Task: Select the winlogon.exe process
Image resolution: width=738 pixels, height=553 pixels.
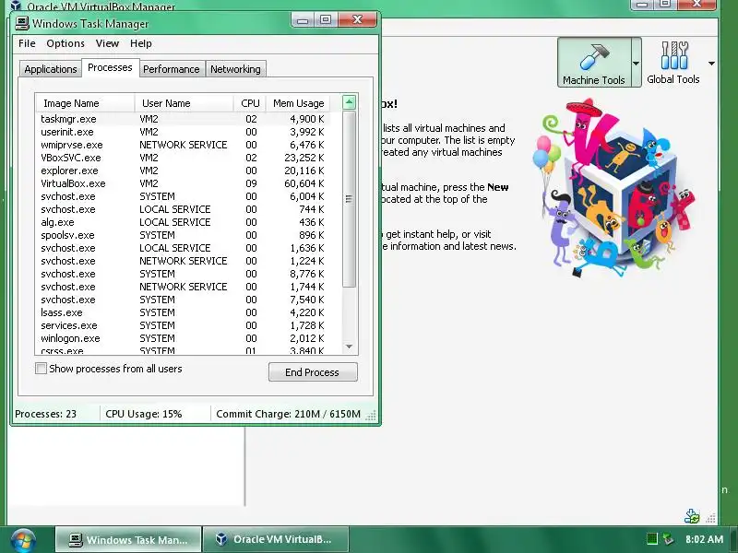Action: [184, 338]
